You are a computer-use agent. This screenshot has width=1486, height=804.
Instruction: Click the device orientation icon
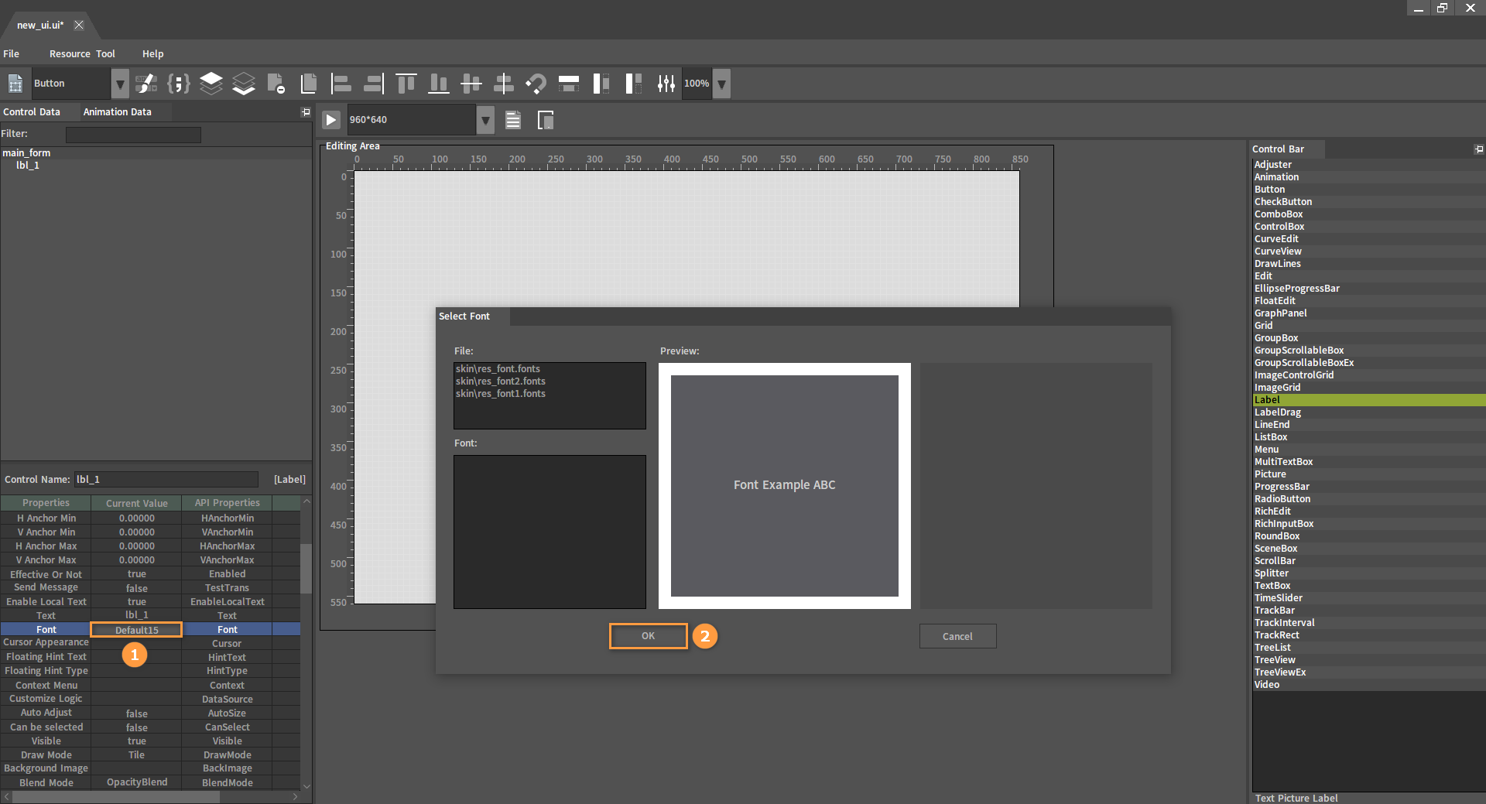[x=546, y=120]
